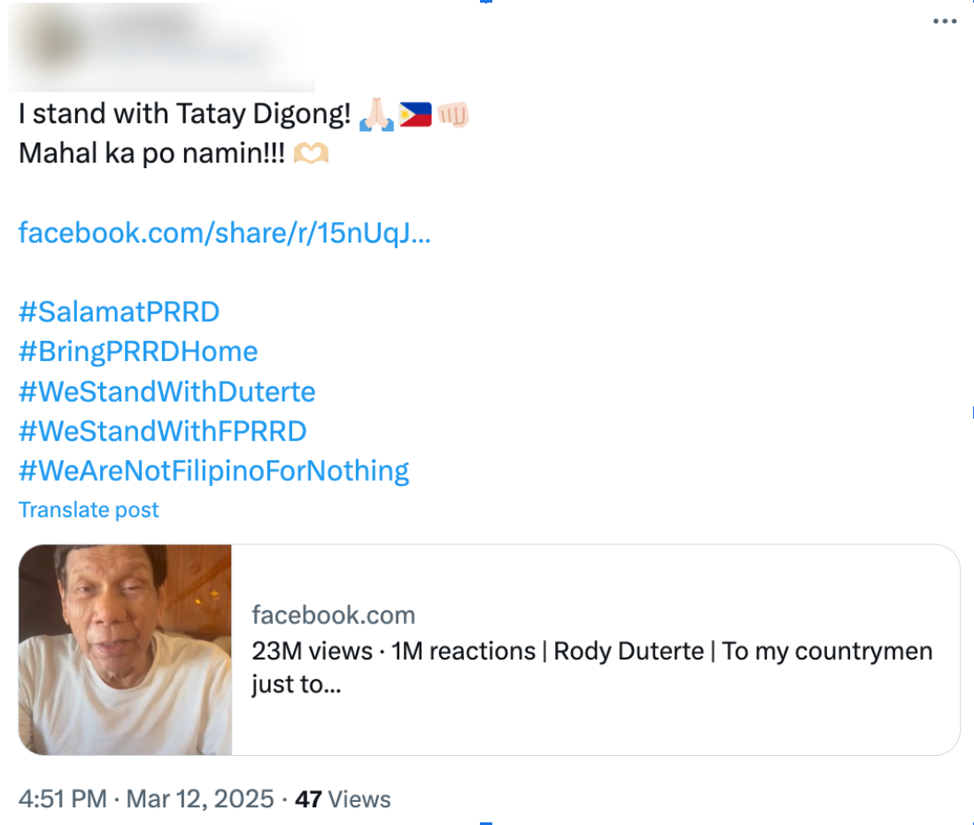Click the heart hands emoji
The width and height of the screenshot is (974, 825).
[311, 154]
